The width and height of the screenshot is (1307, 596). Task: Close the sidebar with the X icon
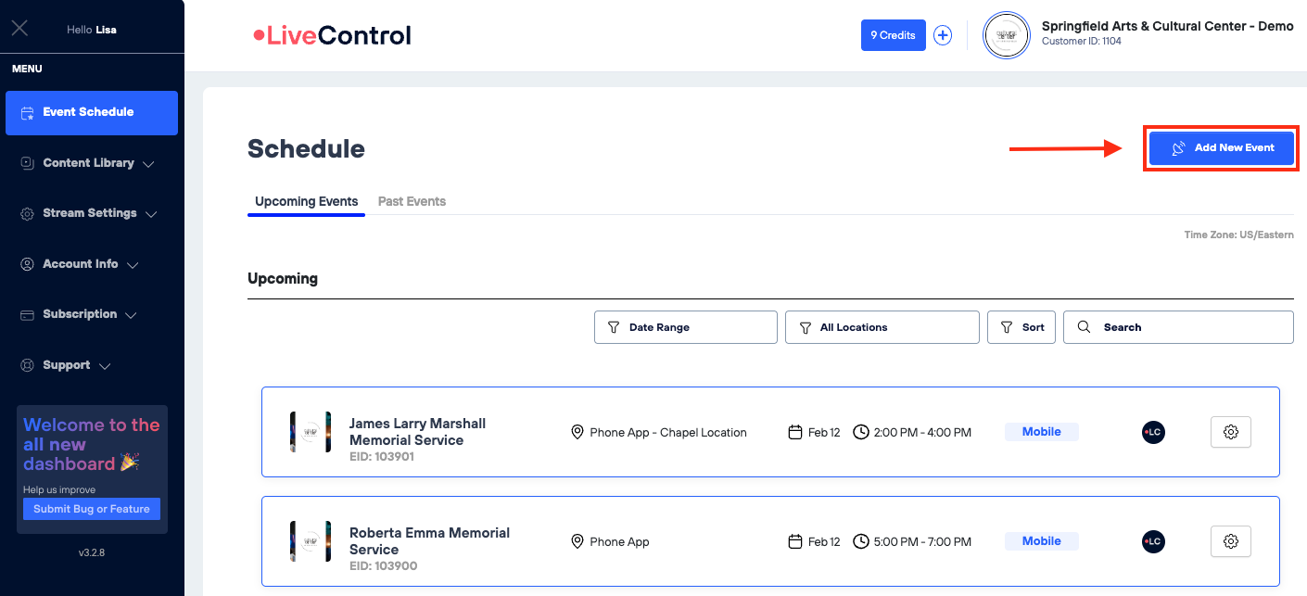click(x=19, y=28)
